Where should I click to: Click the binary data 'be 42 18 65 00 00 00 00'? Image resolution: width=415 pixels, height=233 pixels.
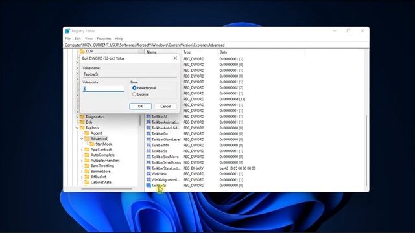pyautogui.click(x=237, y=168)
